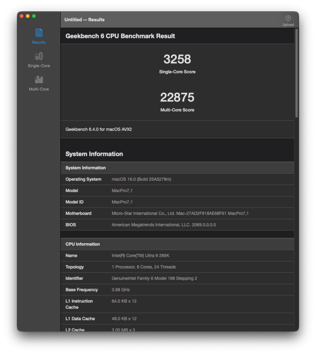
Task: Click the 'Multi-Core Score' label
Action: point(177,110)
